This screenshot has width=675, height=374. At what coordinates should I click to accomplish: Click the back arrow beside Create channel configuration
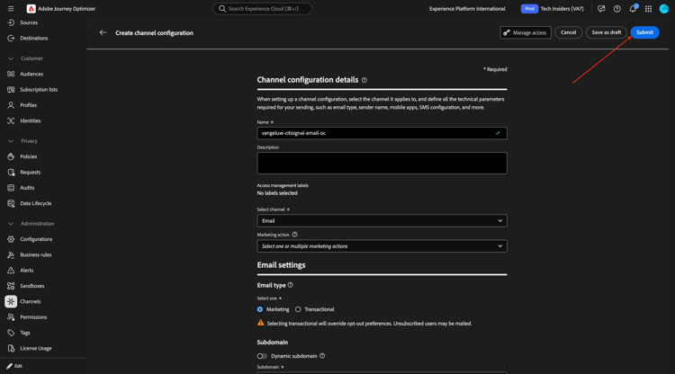103,32
